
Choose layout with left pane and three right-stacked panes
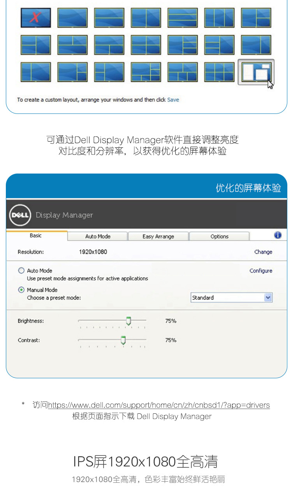click(x=183, y=45)
